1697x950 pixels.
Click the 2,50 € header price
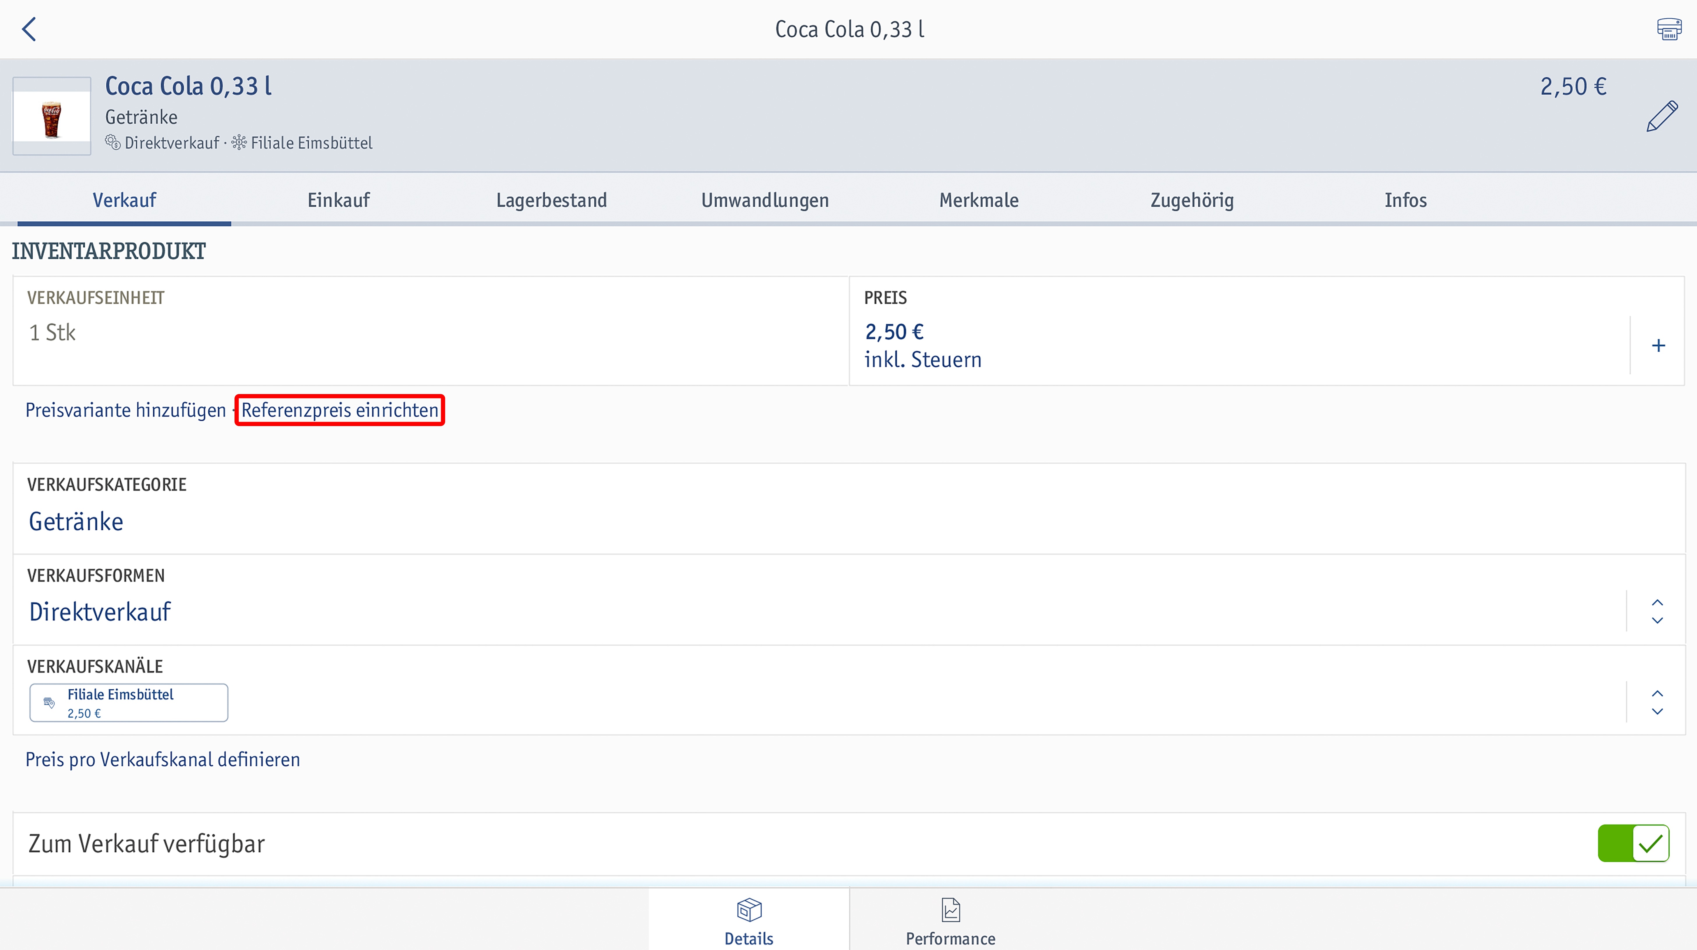[x=1573, y=86]
